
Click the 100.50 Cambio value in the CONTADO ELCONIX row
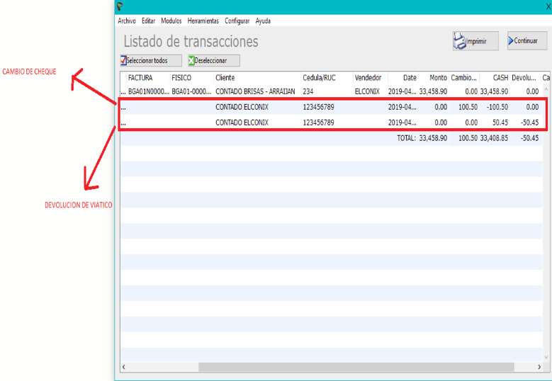coord(468,107)
